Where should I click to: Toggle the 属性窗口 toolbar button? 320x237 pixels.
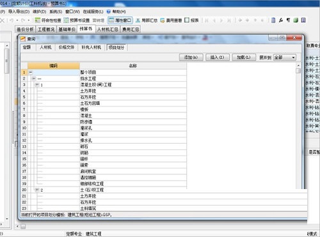coord(120,20)
